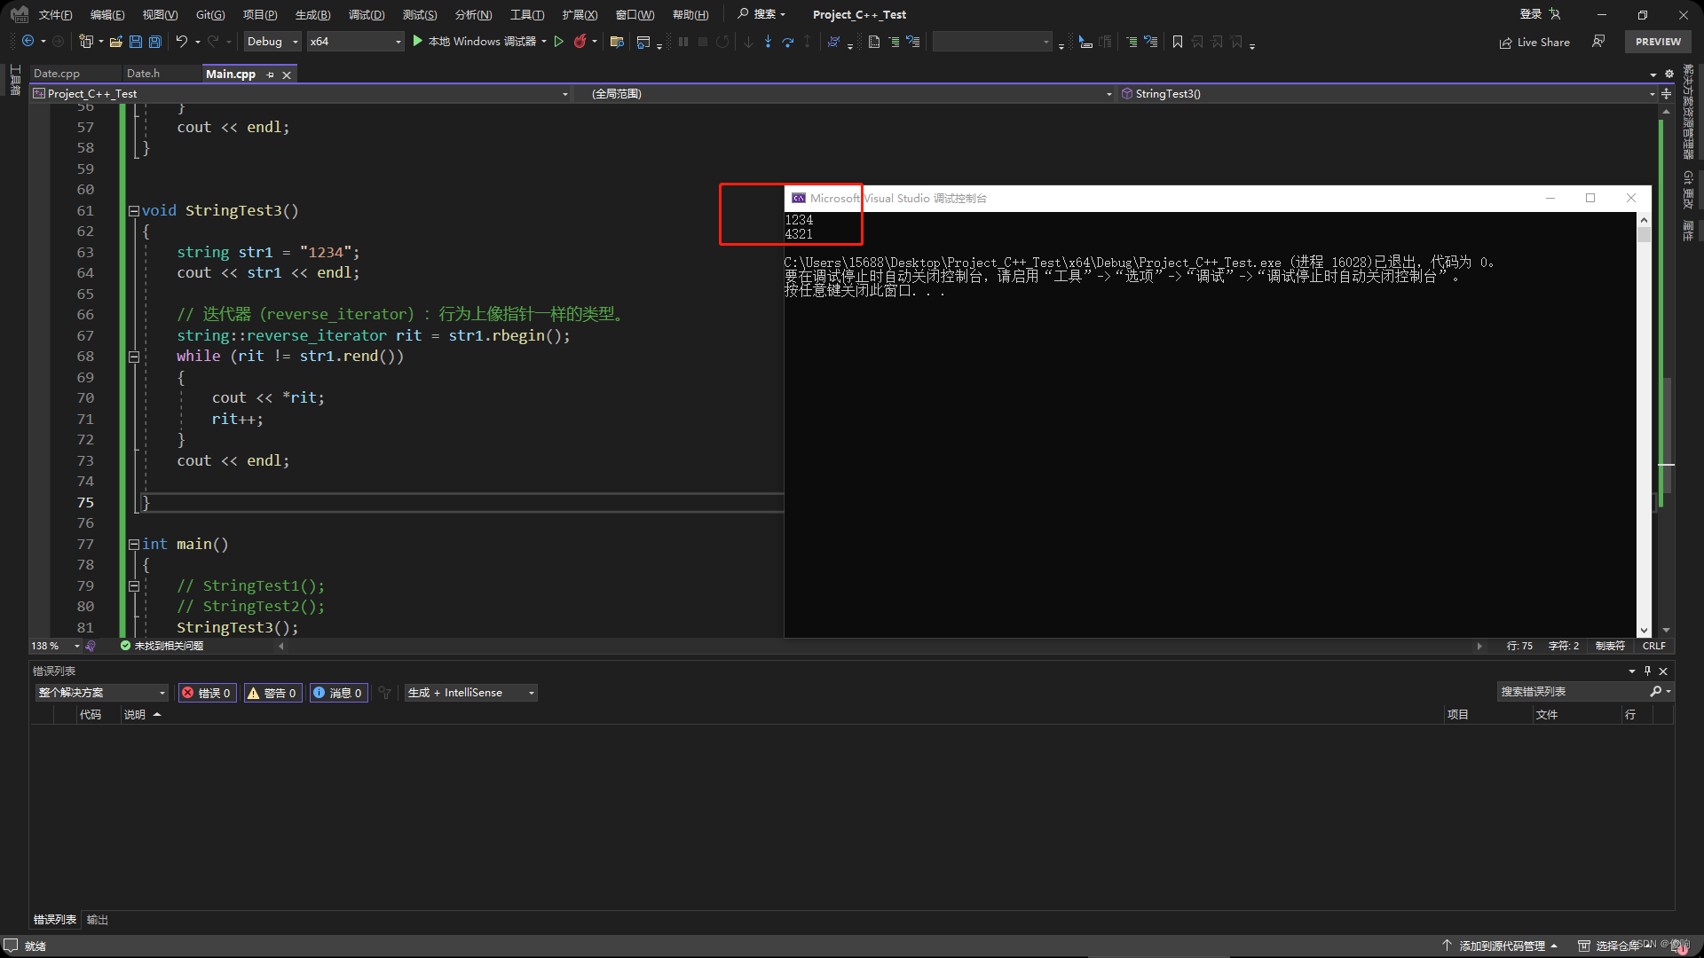Open the 138 % zoom dropdown
This screenshot has width=1704, height=958.
click(x=55, y=646)
